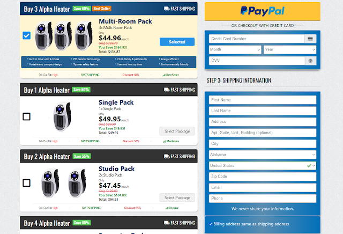Click the credit card icon beside card number
Viewport: 343px width, 234px height.
[x=310, y=39]
